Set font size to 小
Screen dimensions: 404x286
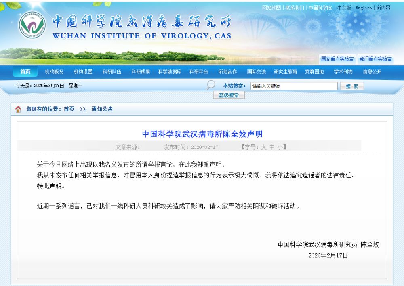pyautogui.click(x=280, y=147)
